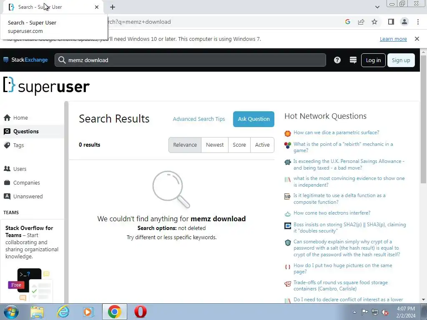The image size is (427, 320).
Task: Sort results by Newest
Action: (x=215, y=145)
